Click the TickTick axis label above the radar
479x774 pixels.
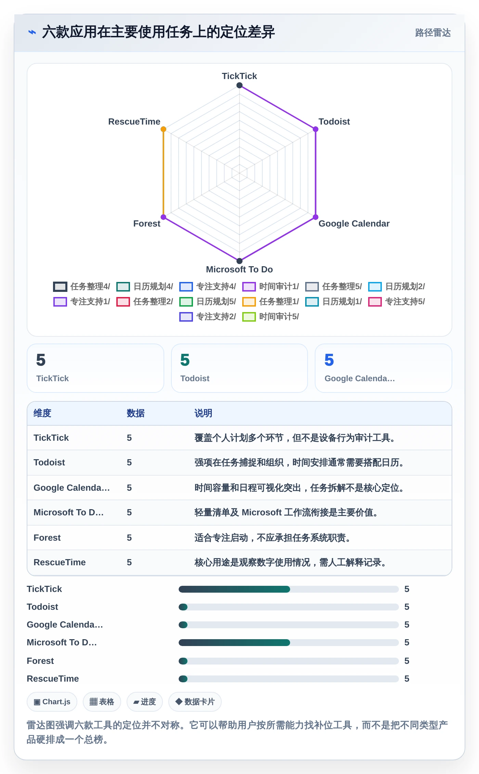click(239, 76)
